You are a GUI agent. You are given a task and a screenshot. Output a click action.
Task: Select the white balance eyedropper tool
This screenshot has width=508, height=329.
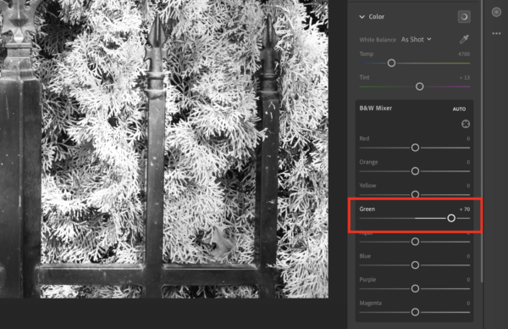464,39
